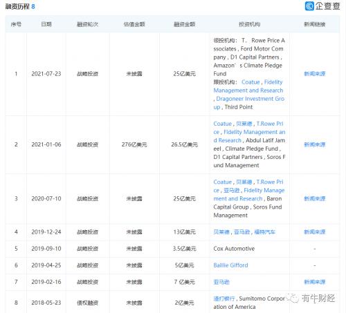346x313 pixels.
Task: Click the 日期 column header
Action: pyautogui.click(x=46, y=24)
